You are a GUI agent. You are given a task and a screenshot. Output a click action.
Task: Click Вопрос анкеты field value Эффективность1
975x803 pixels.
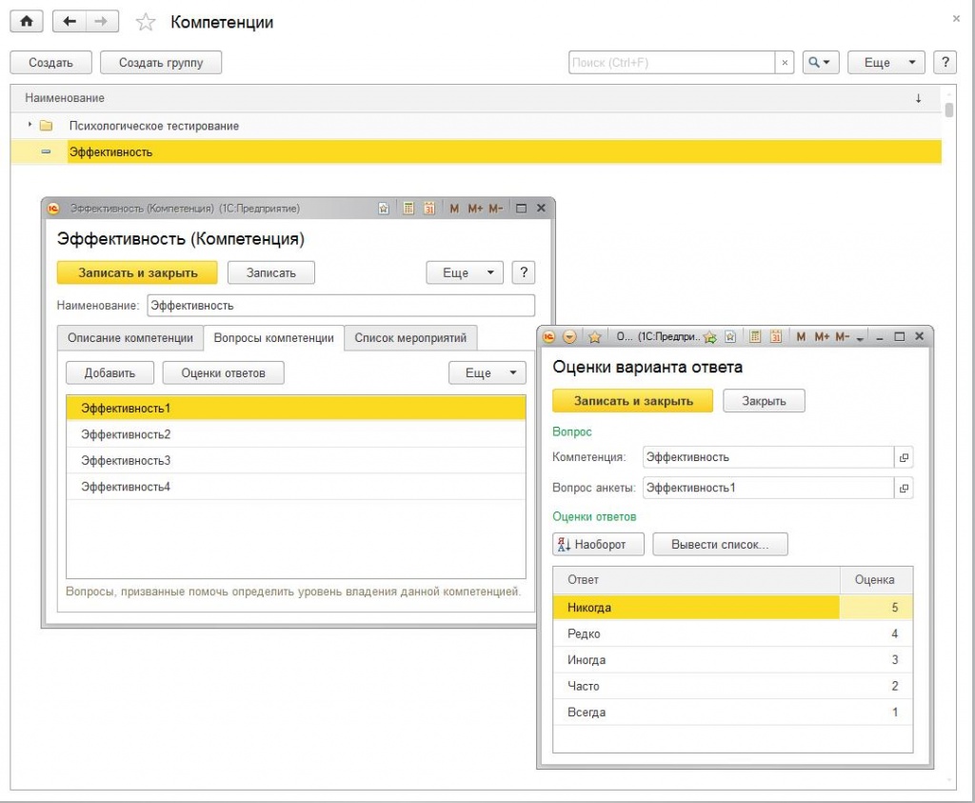point(768,489)
